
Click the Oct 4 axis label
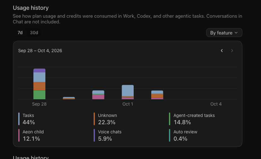[x=216, y=104]
